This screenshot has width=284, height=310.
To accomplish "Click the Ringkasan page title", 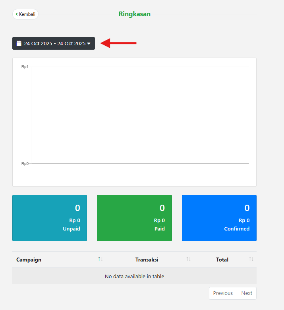I will point(134,14).
